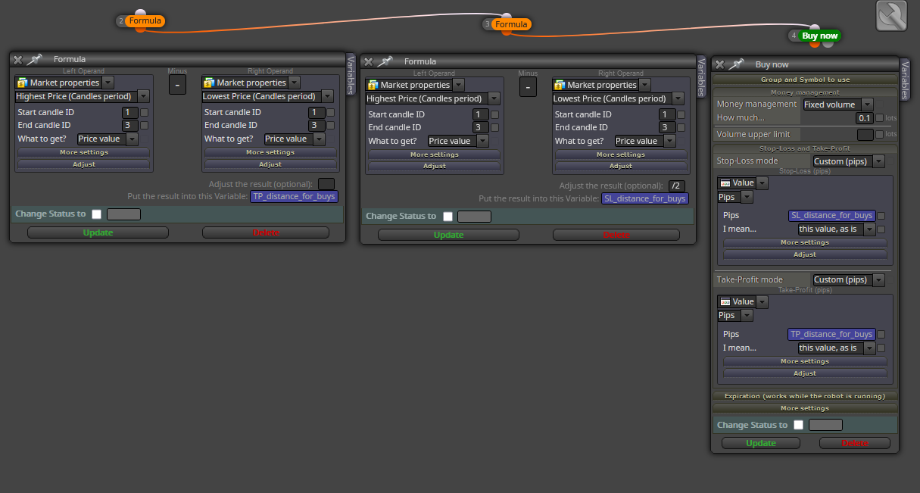Click Change Status gray box in TP_distance_for_buys formula

(x=123, y=214)
